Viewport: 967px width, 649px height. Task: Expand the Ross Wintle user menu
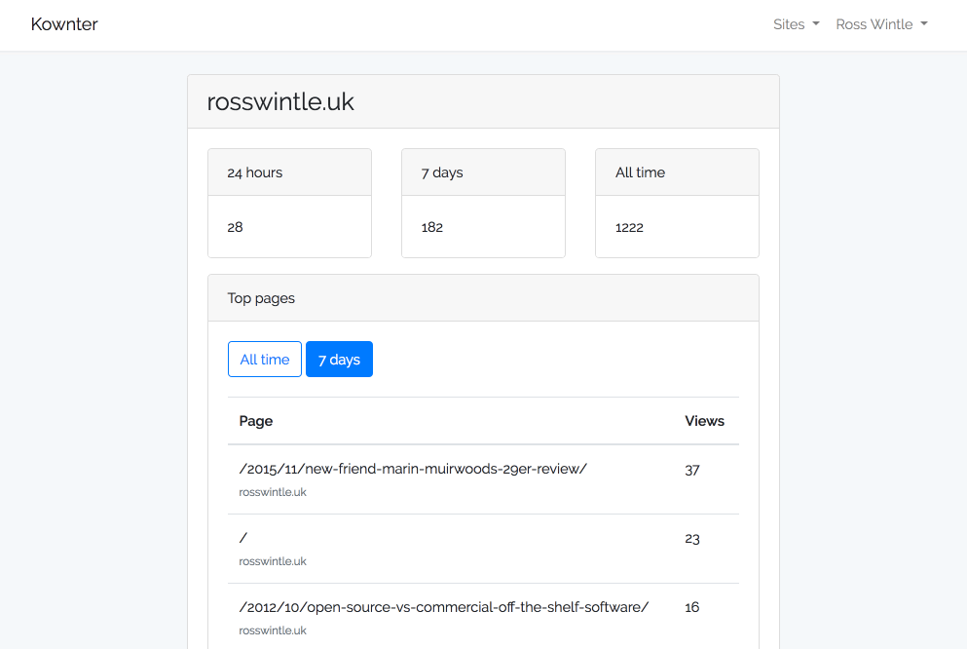[880, 24]
